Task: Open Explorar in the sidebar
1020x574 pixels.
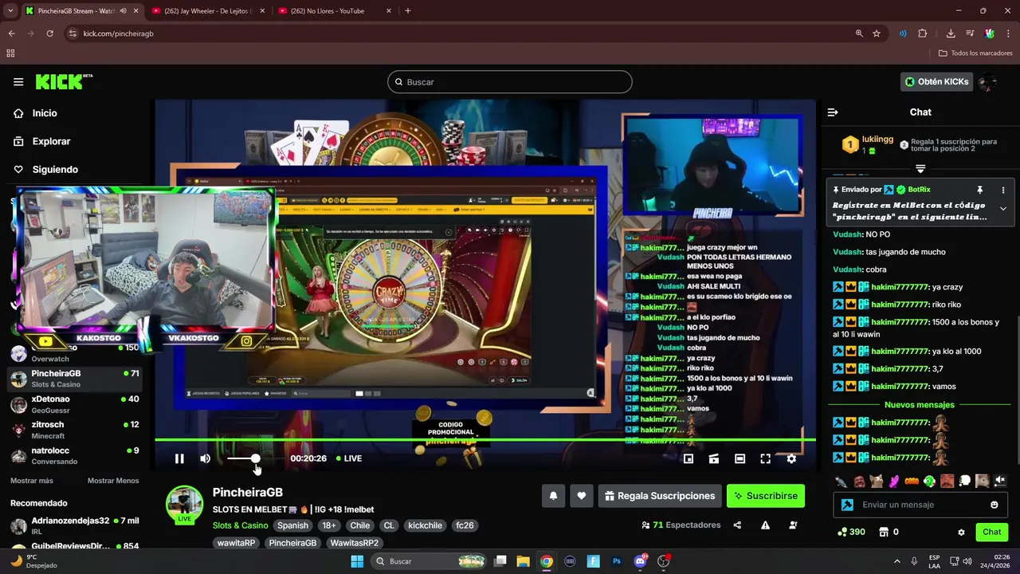Action: tap(51, 141)
